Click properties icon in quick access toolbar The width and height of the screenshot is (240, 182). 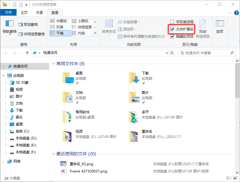point(15,4)
